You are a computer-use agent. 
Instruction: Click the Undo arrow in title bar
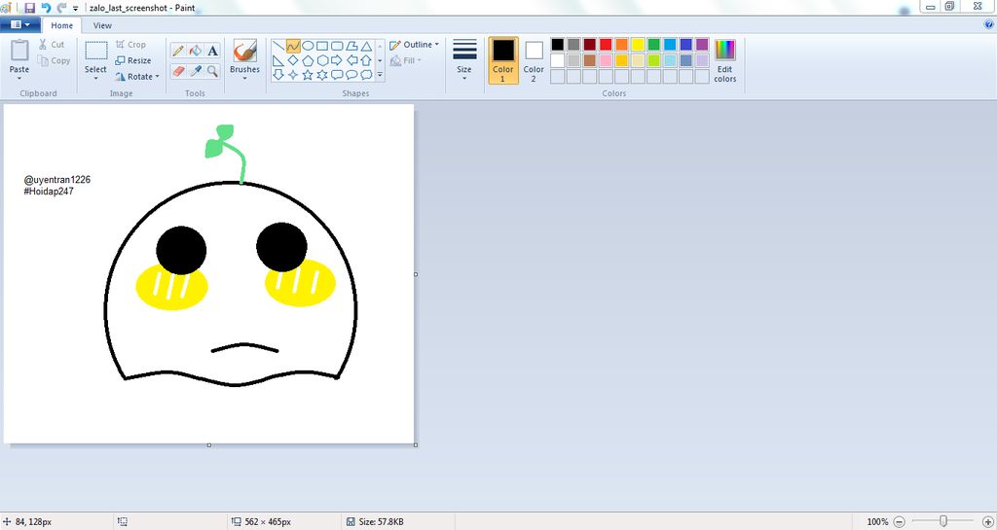click(x=46, y=8)
